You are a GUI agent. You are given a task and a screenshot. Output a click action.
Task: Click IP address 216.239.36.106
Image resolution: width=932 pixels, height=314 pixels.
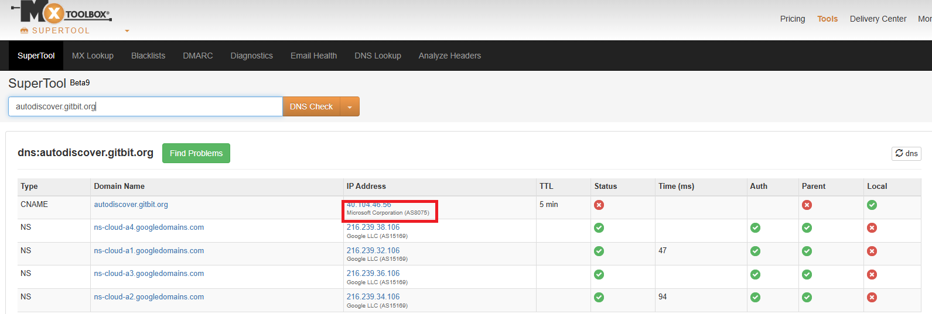tap(373, 273)
